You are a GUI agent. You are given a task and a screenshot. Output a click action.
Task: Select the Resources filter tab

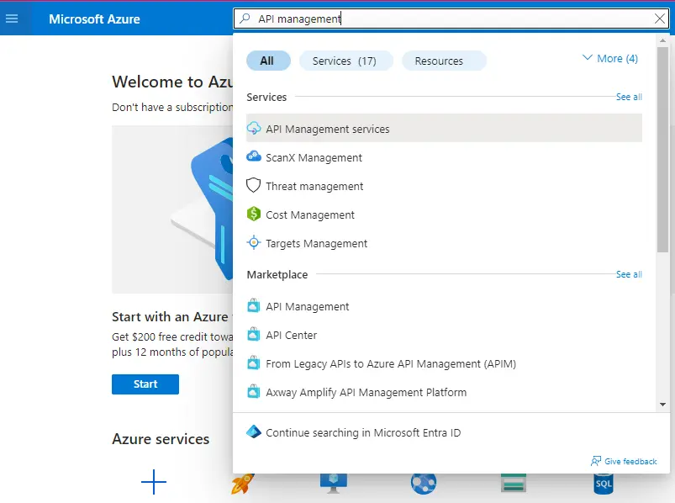point(444,61)
